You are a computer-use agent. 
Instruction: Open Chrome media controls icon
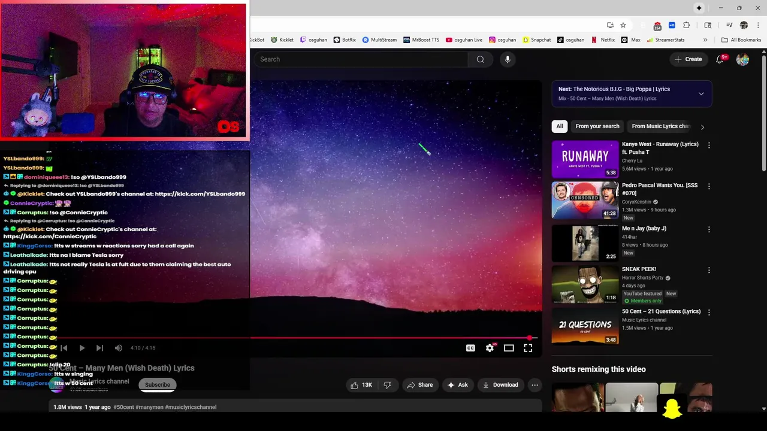point(729,25)
